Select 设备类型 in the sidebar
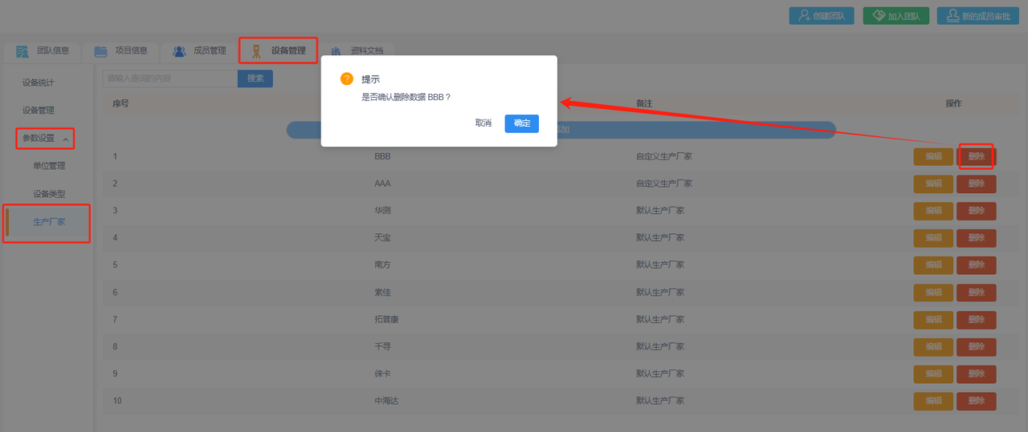This screenshot has width=1028, height=432. point(49,194)
